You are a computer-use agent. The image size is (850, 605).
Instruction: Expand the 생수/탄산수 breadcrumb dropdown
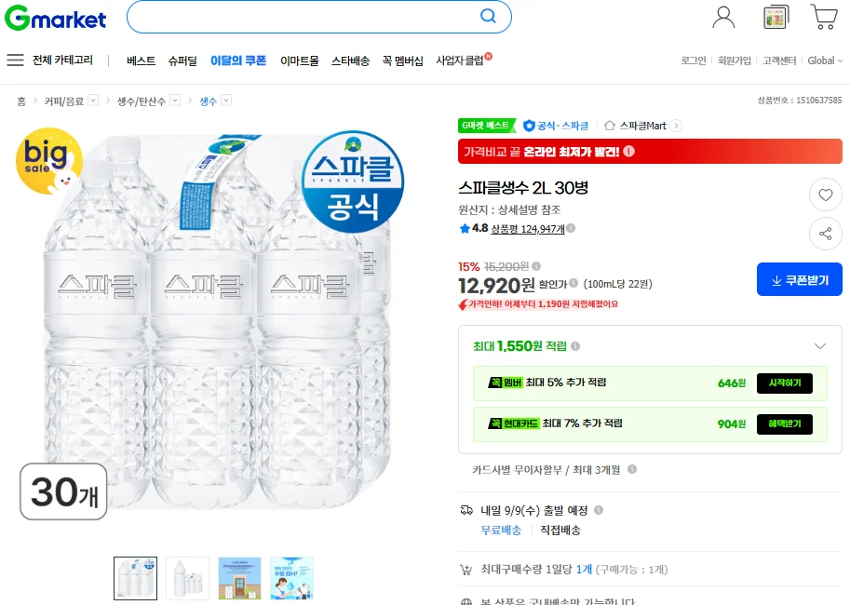[175, 101]
